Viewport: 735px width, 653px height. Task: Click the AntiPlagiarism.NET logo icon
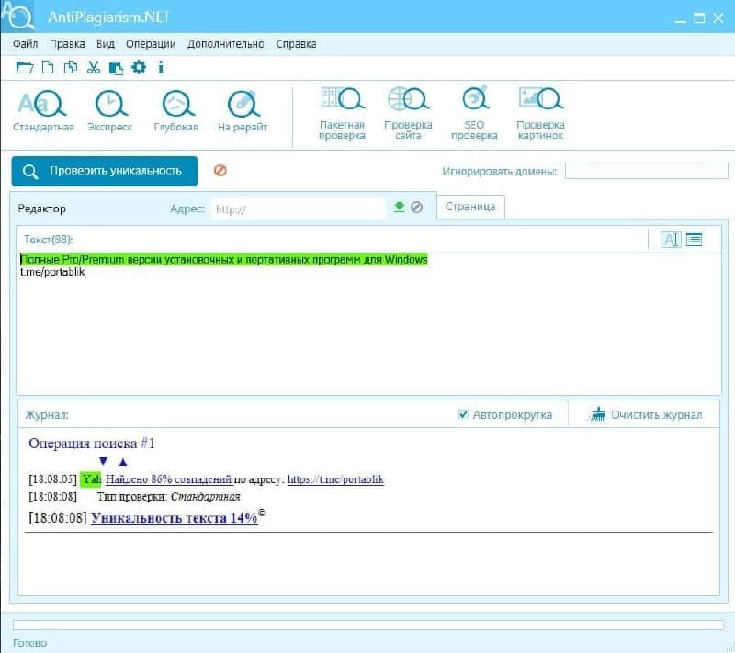tap(17, 16)
